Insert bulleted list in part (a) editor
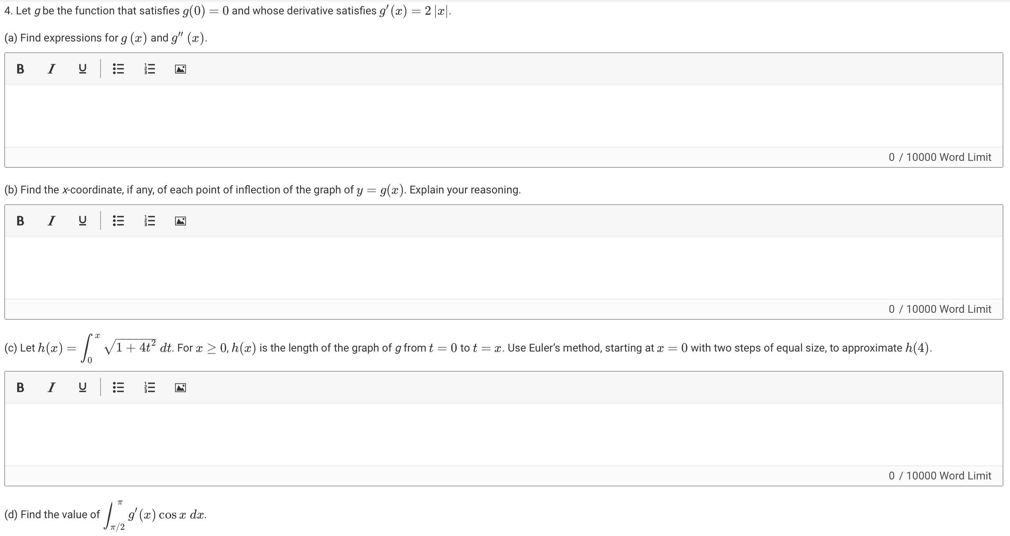This screenshot has height=536, width=1010. [x=118, y=69]
